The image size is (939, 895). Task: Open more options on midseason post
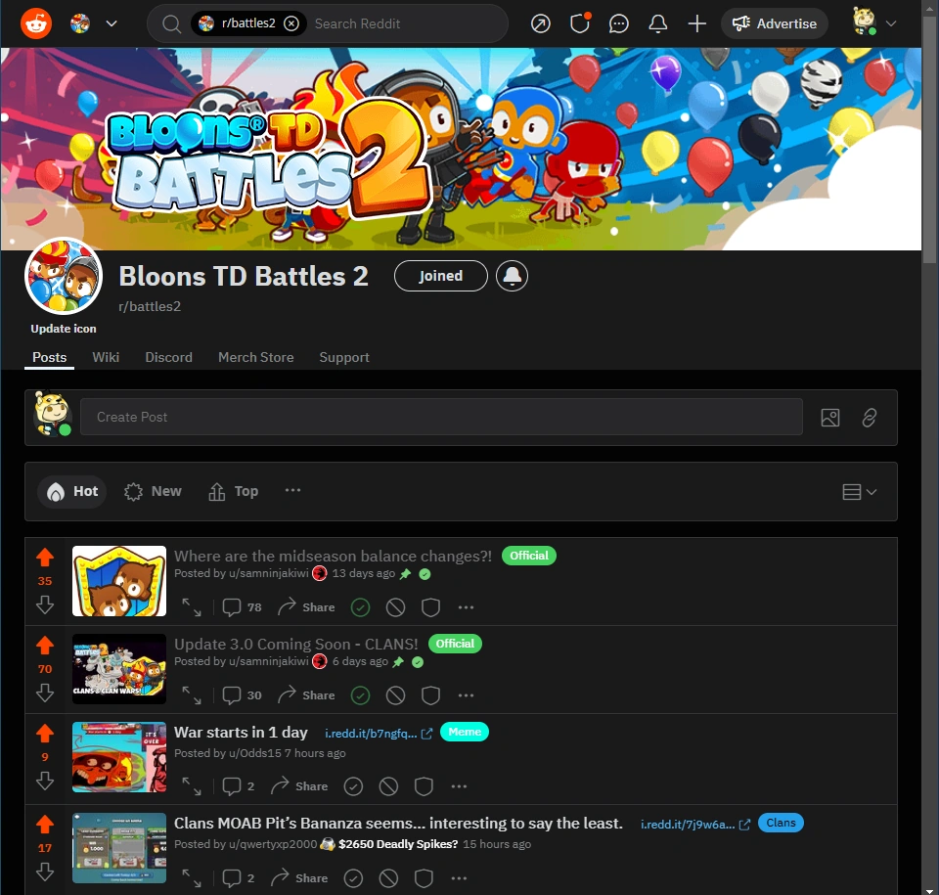(466, 607)
